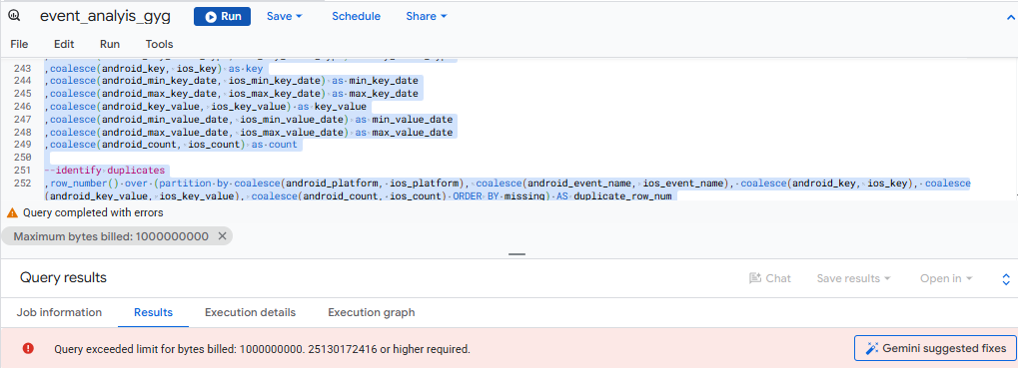Expand the Save results dropdown
This screenshot has height=368, width=1018.
(853, 278)
